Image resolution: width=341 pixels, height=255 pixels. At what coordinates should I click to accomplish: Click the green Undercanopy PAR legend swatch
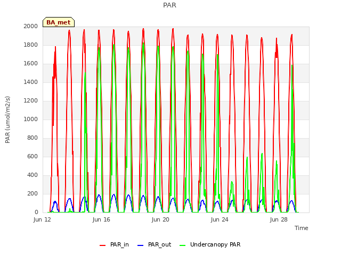pos(183,245)
